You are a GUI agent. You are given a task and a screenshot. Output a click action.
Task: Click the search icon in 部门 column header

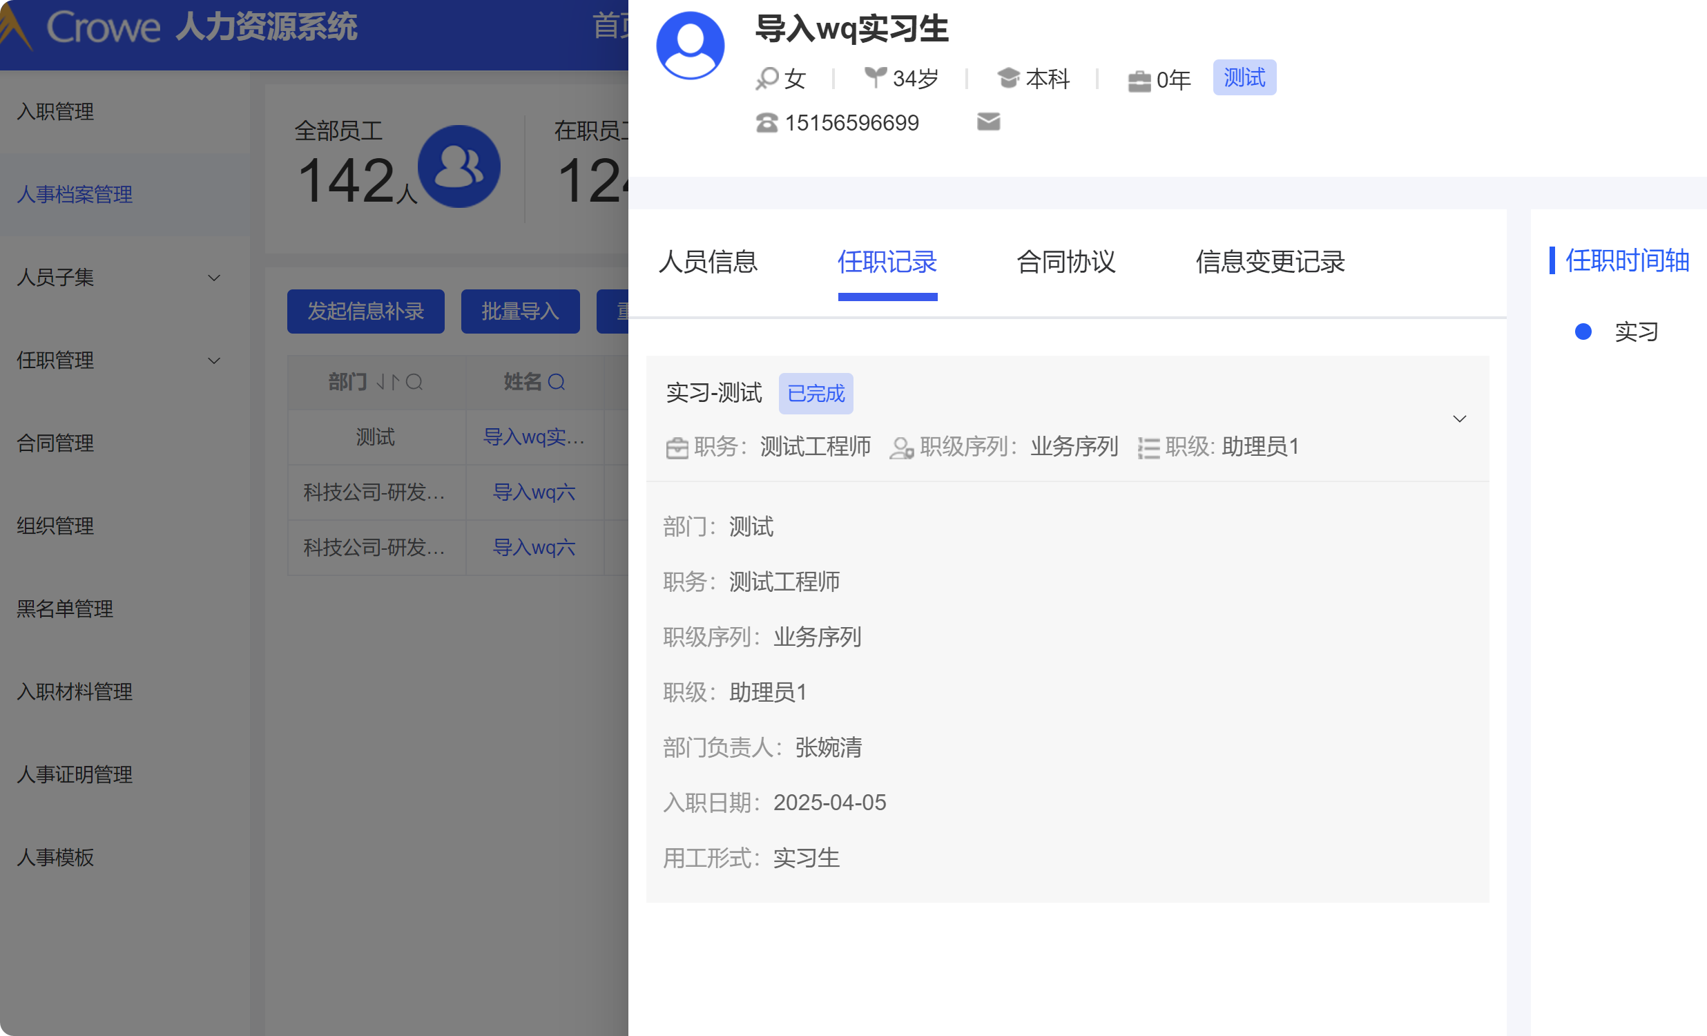414,382
